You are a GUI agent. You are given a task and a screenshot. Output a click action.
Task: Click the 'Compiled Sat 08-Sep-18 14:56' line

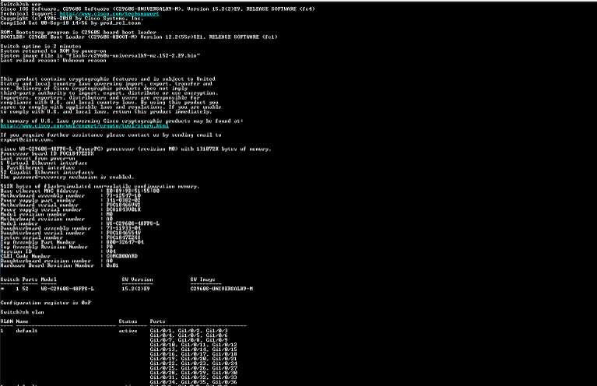[x=70, y=23]
